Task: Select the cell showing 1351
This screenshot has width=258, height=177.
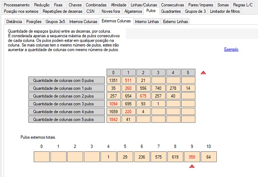Action: click(114, 80)
